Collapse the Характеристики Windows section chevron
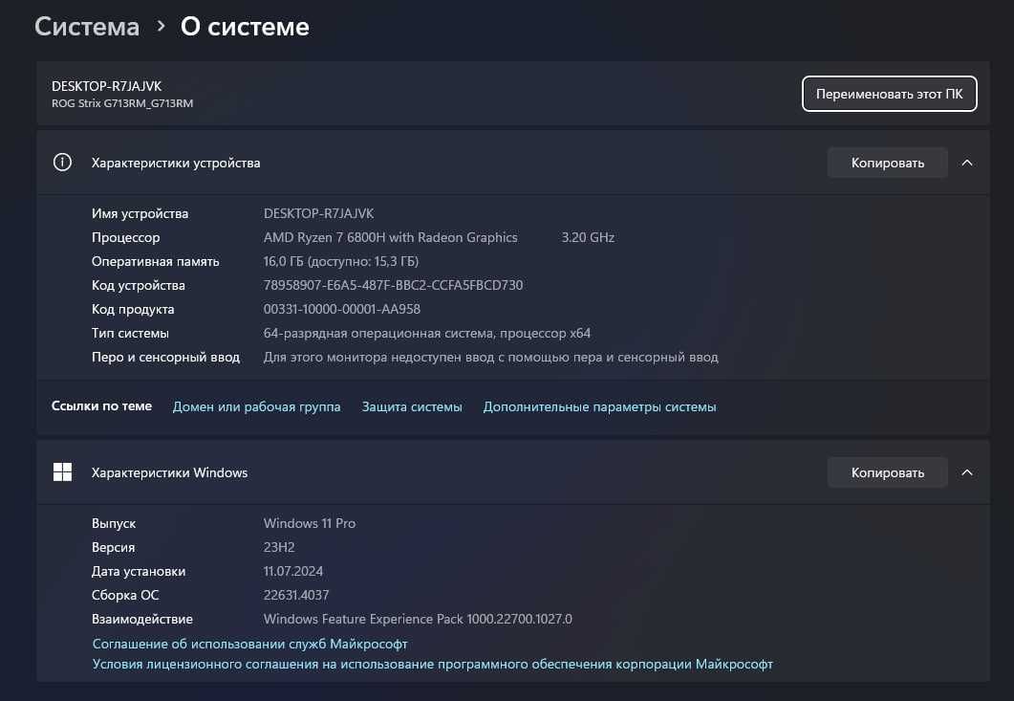 coord(967,472)
